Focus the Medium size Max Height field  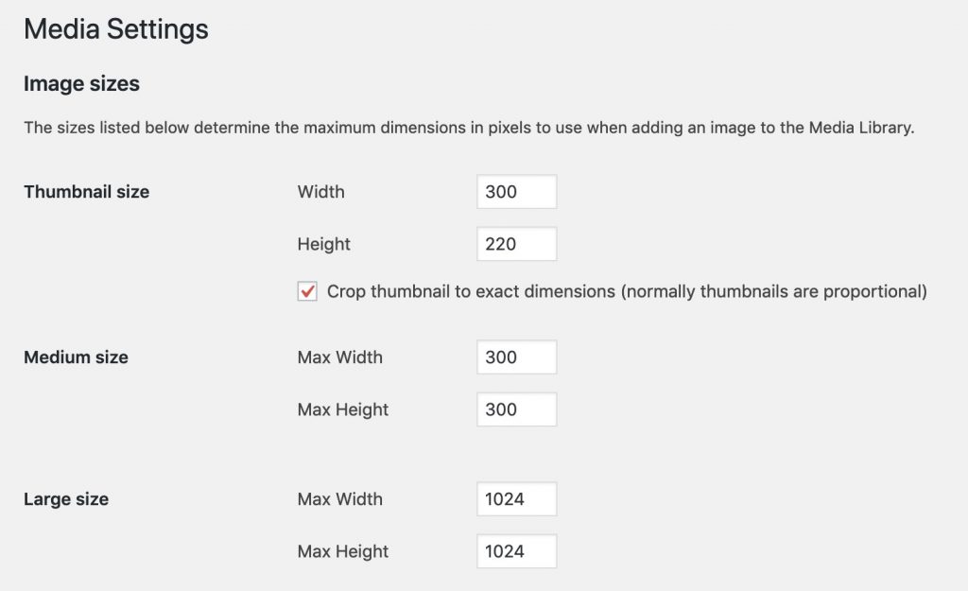[x=516, y=409]
